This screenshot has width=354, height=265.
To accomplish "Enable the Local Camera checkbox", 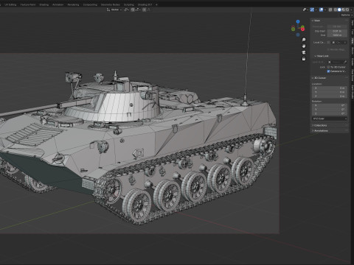I will pyautogui.click(x=328, y=43).
